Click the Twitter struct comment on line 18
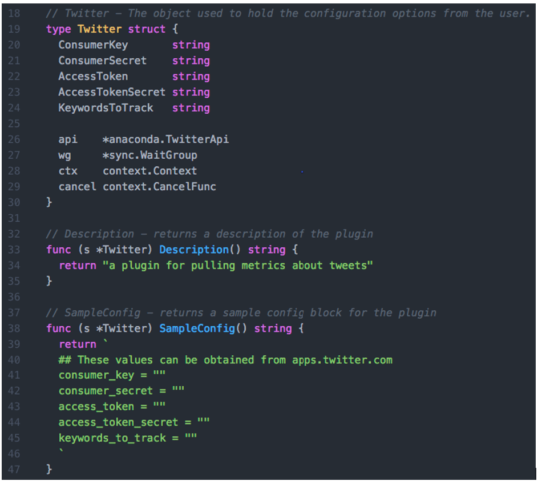The width and height of the screenshot is (538, 481). pyautogui.click(x=288, y=13)
